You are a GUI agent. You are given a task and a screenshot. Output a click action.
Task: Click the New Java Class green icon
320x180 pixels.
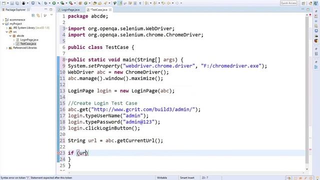click(x=85, y=3)
